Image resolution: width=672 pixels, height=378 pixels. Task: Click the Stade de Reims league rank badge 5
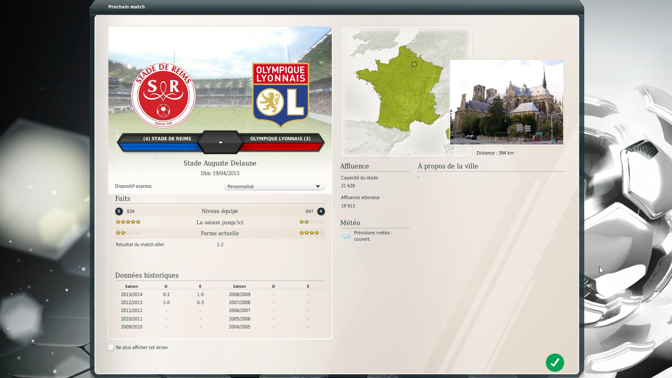point(119,211)
